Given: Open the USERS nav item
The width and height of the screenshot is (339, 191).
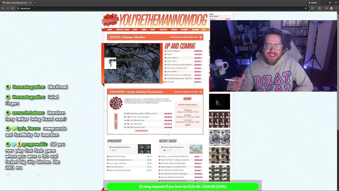Looking at the screenshot, I should (144, 30).
